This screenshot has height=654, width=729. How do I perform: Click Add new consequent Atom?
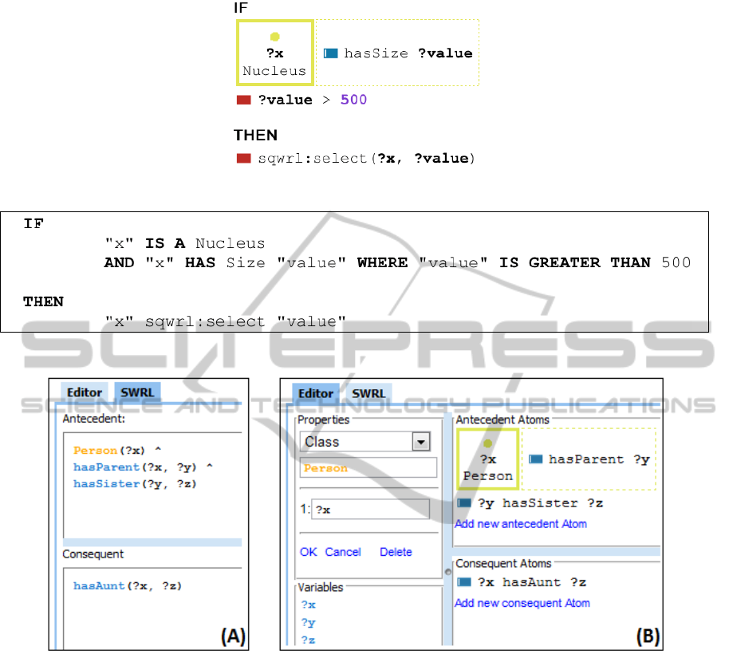[x=522, y=603]
